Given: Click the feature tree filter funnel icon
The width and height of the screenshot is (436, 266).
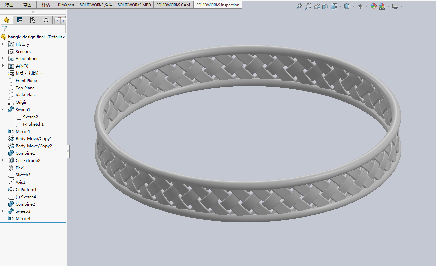Looking at the screenshot, I should click(x=4, y=29).
